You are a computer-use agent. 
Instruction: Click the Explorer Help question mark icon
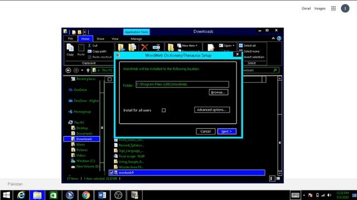coord(279,38)
